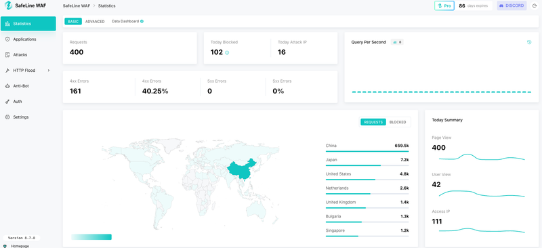Open Anti-Bot in the sidebar
Image resolution: width=542 pixels, height=248 pixels.
point(28,86)
